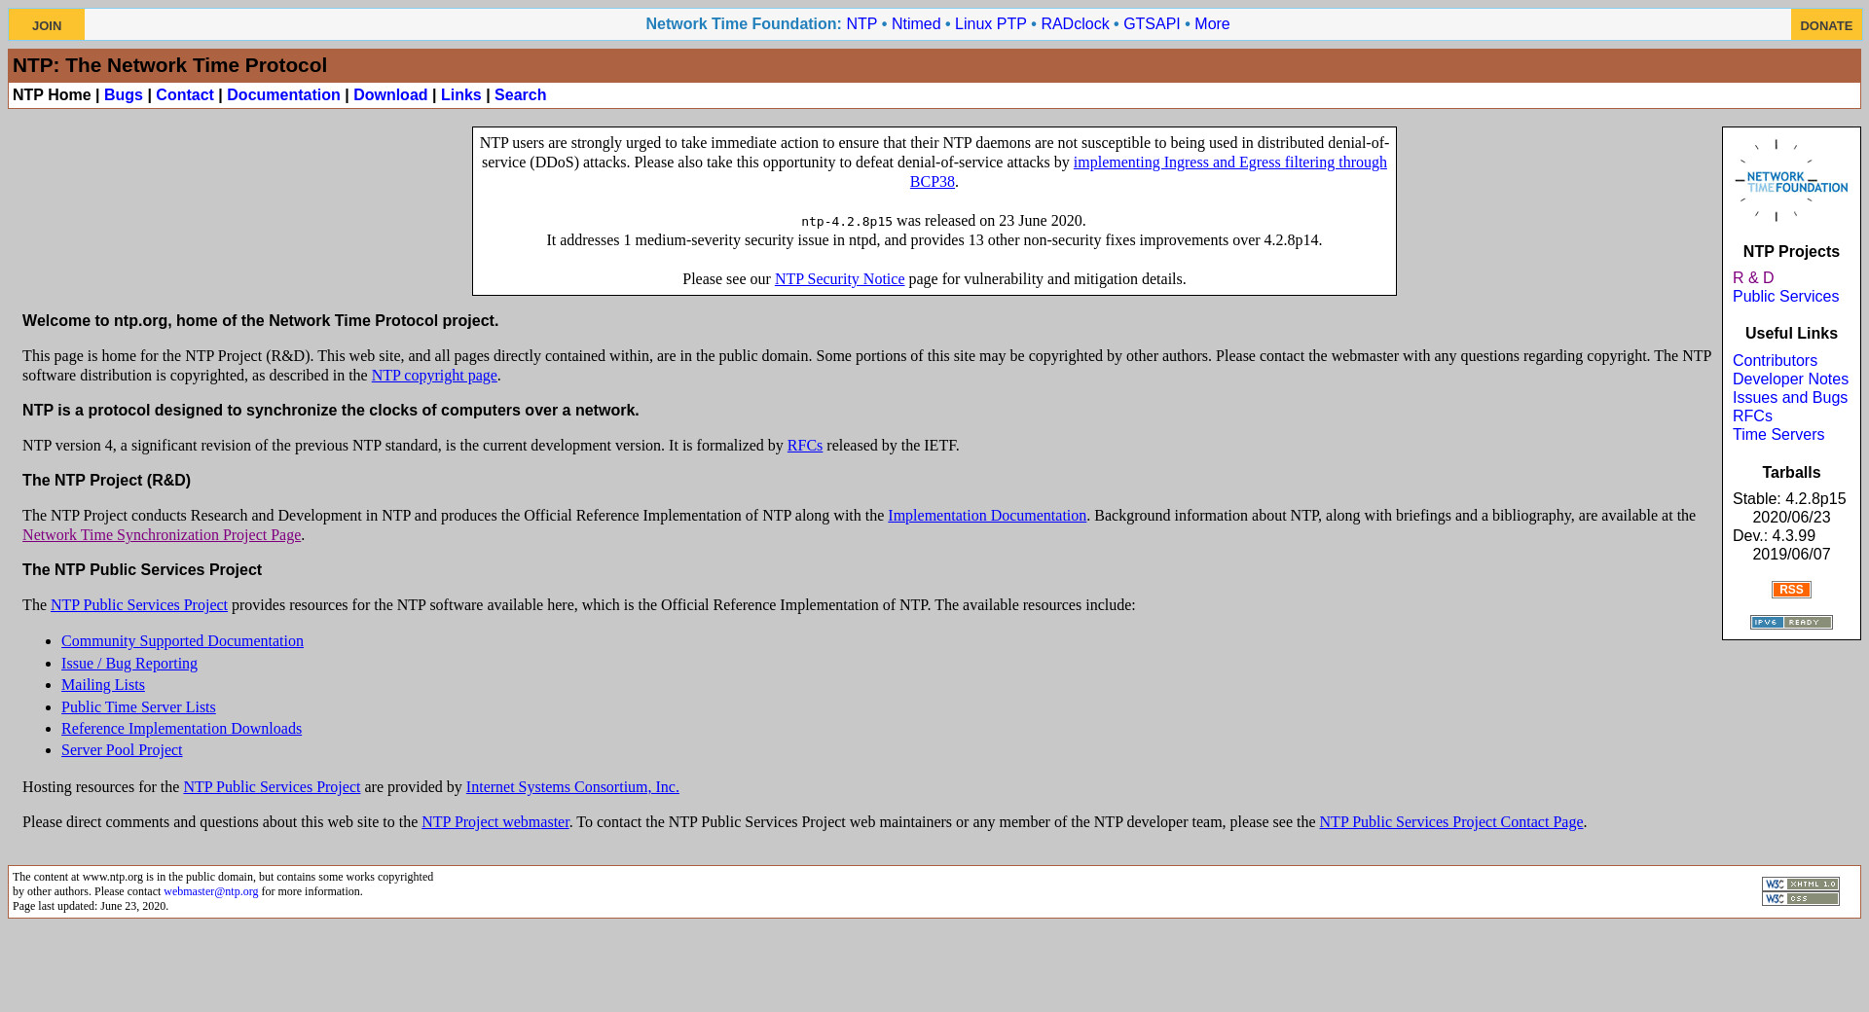
Task: Click the W3C XHTML 1.0 validation badge
Action: coord(1800,885)
